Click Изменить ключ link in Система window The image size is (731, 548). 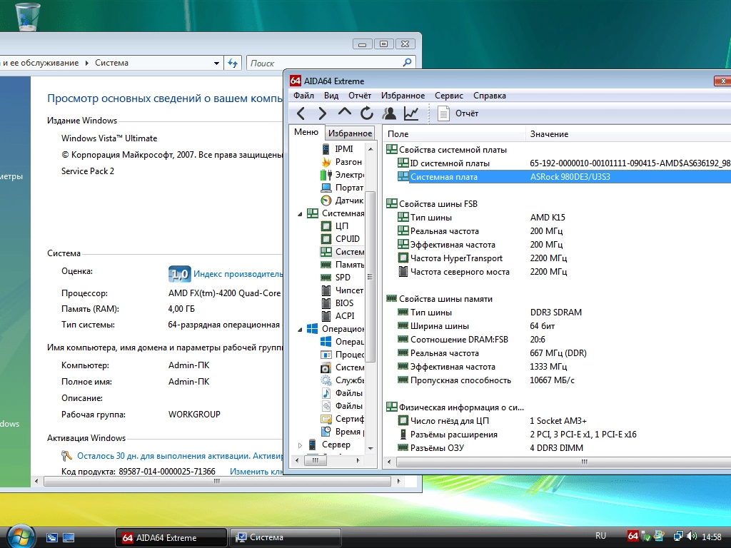(x=256, y=472)
